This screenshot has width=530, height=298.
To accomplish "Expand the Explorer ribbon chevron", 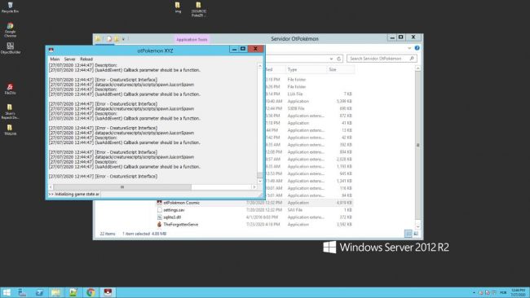I will click(409, 48).
